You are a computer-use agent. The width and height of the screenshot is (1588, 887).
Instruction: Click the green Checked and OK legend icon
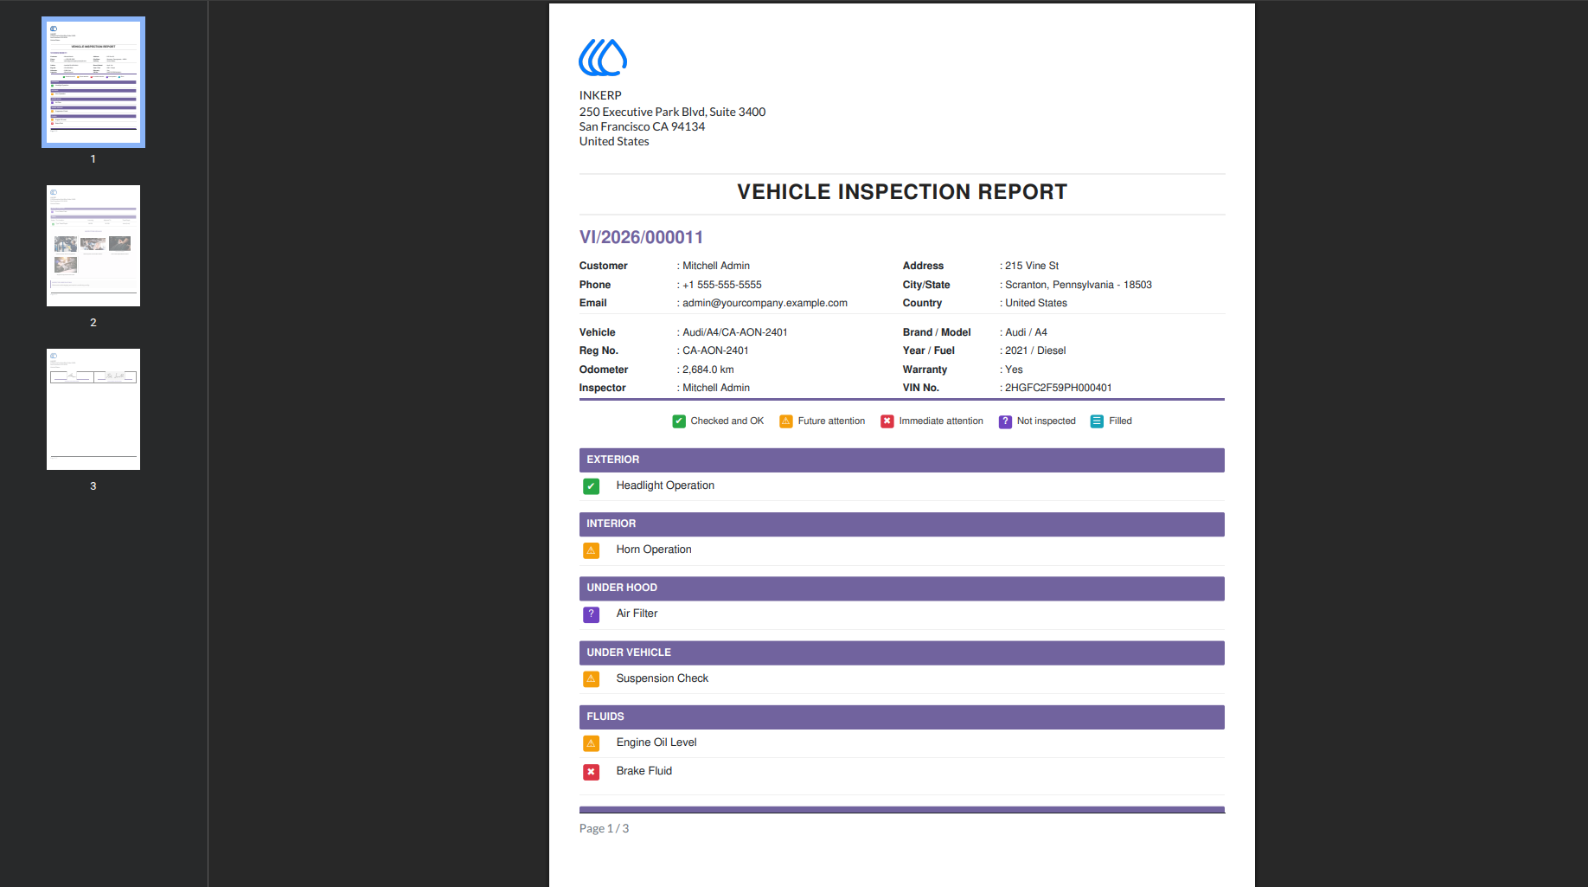coord(679,421)
